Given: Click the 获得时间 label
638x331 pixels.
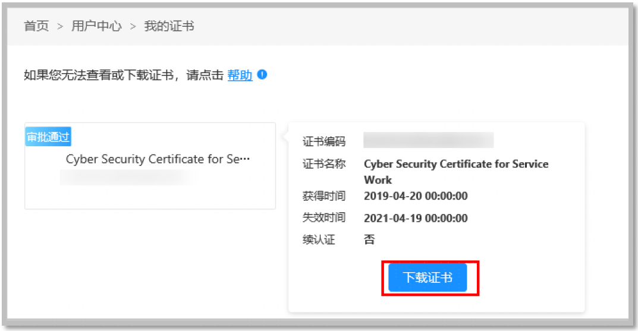Looking at the screenshot, I should 323,196.
